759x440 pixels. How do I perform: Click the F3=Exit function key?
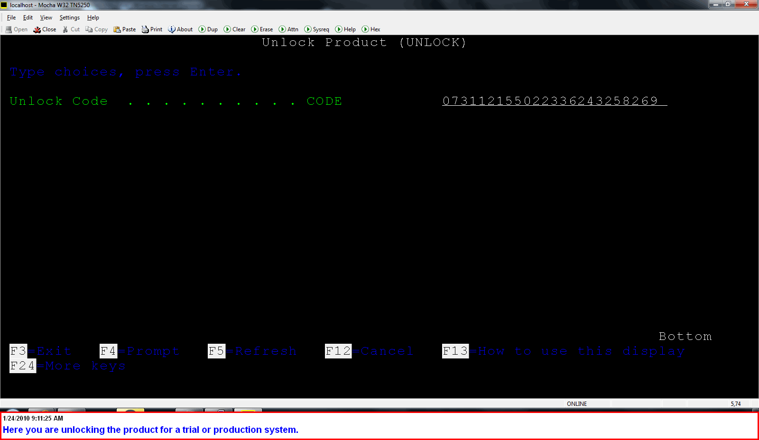tap(40, 351)
